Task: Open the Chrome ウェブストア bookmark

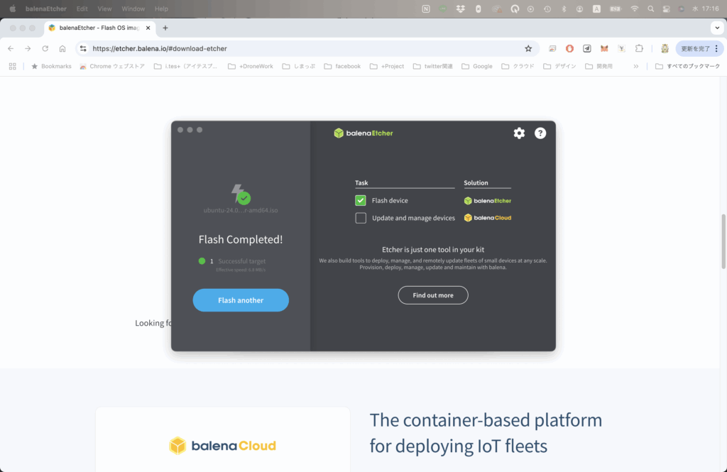Action: point(111,66)
